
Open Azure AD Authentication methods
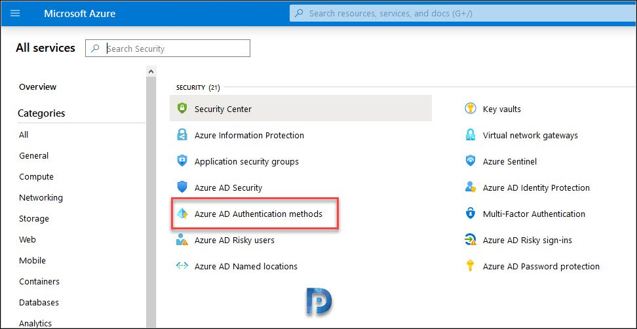258,214
